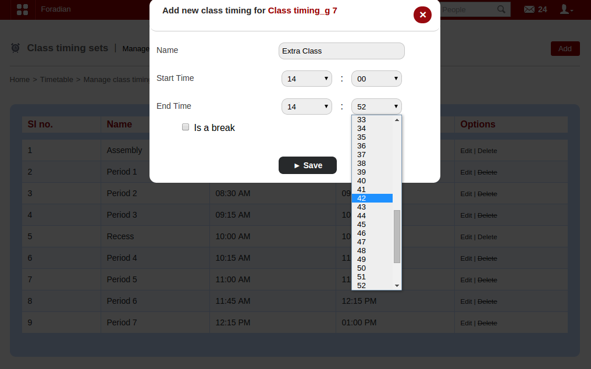Open the apps grid menu icon
This screenshot has height=369, width=591.
coord(23,9)
